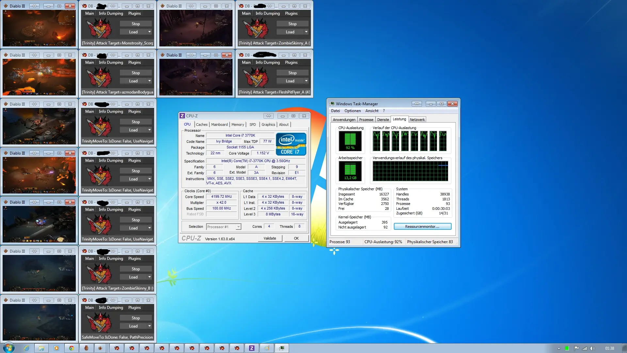Click the double-arrow button in CPU-Z title bar

pos(268,116)
